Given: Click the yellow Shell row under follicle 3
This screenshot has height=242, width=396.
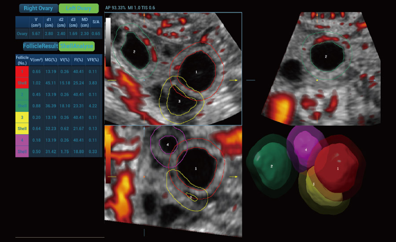Looking at the screenshot, I should tap(22, 128).
